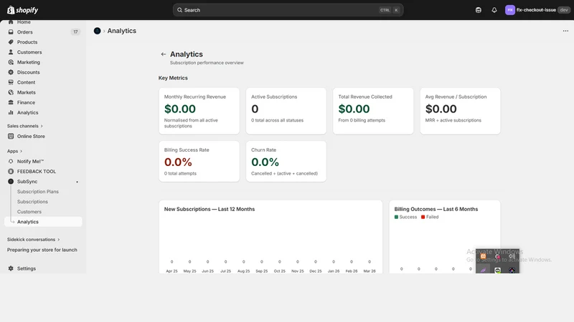
Task: Click the back arrow beside Analytics heading
Action: pos(164,54)
